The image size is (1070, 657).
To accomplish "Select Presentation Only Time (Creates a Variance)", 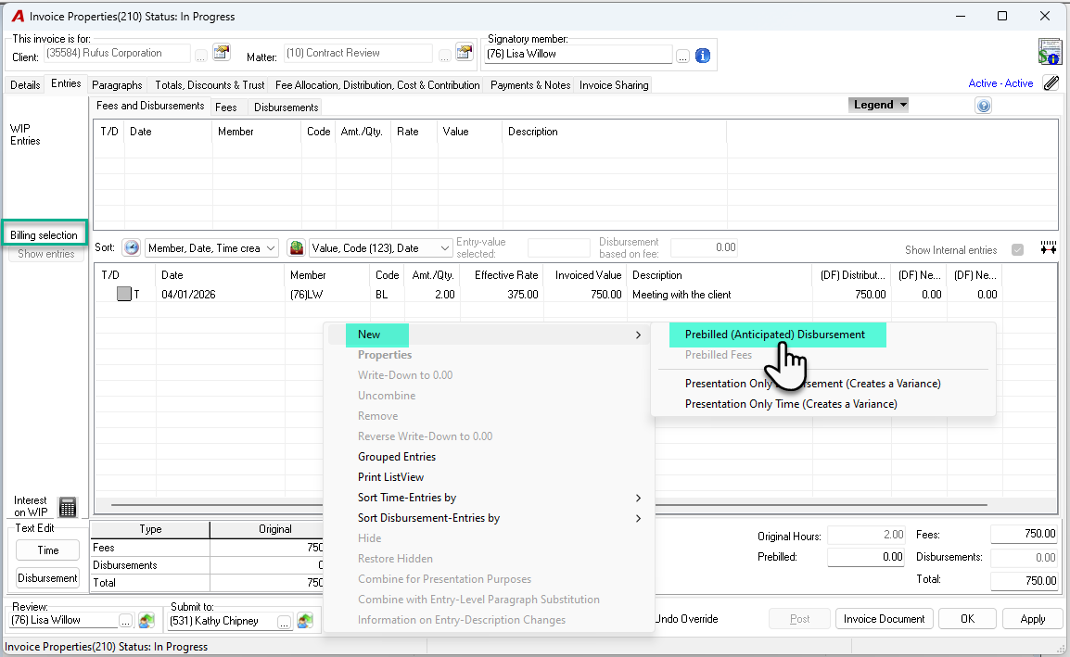I will [x=791, y=404].
